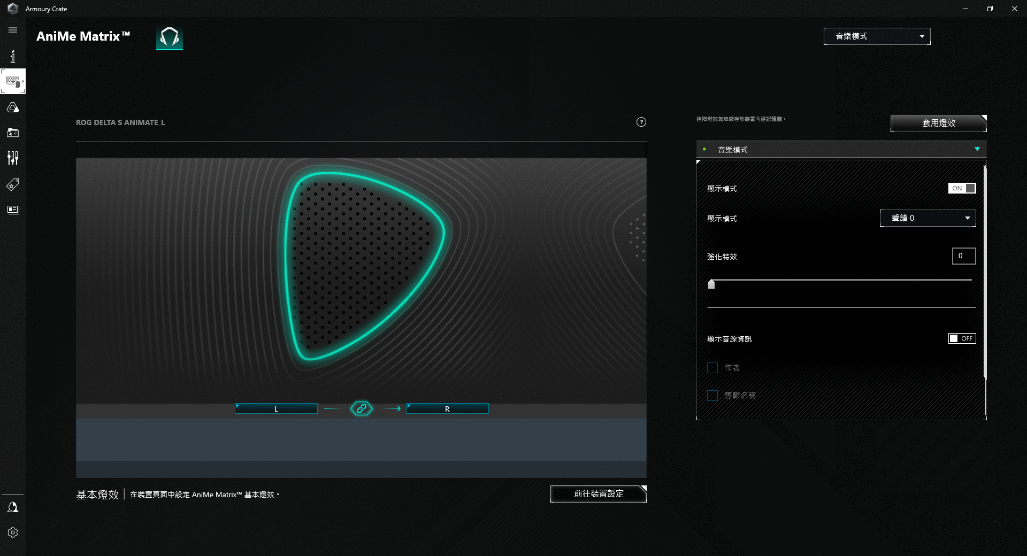This screenshot has height=556, width=1027.
Task: Select the headset device icon near the title
Action: point(170,37)
